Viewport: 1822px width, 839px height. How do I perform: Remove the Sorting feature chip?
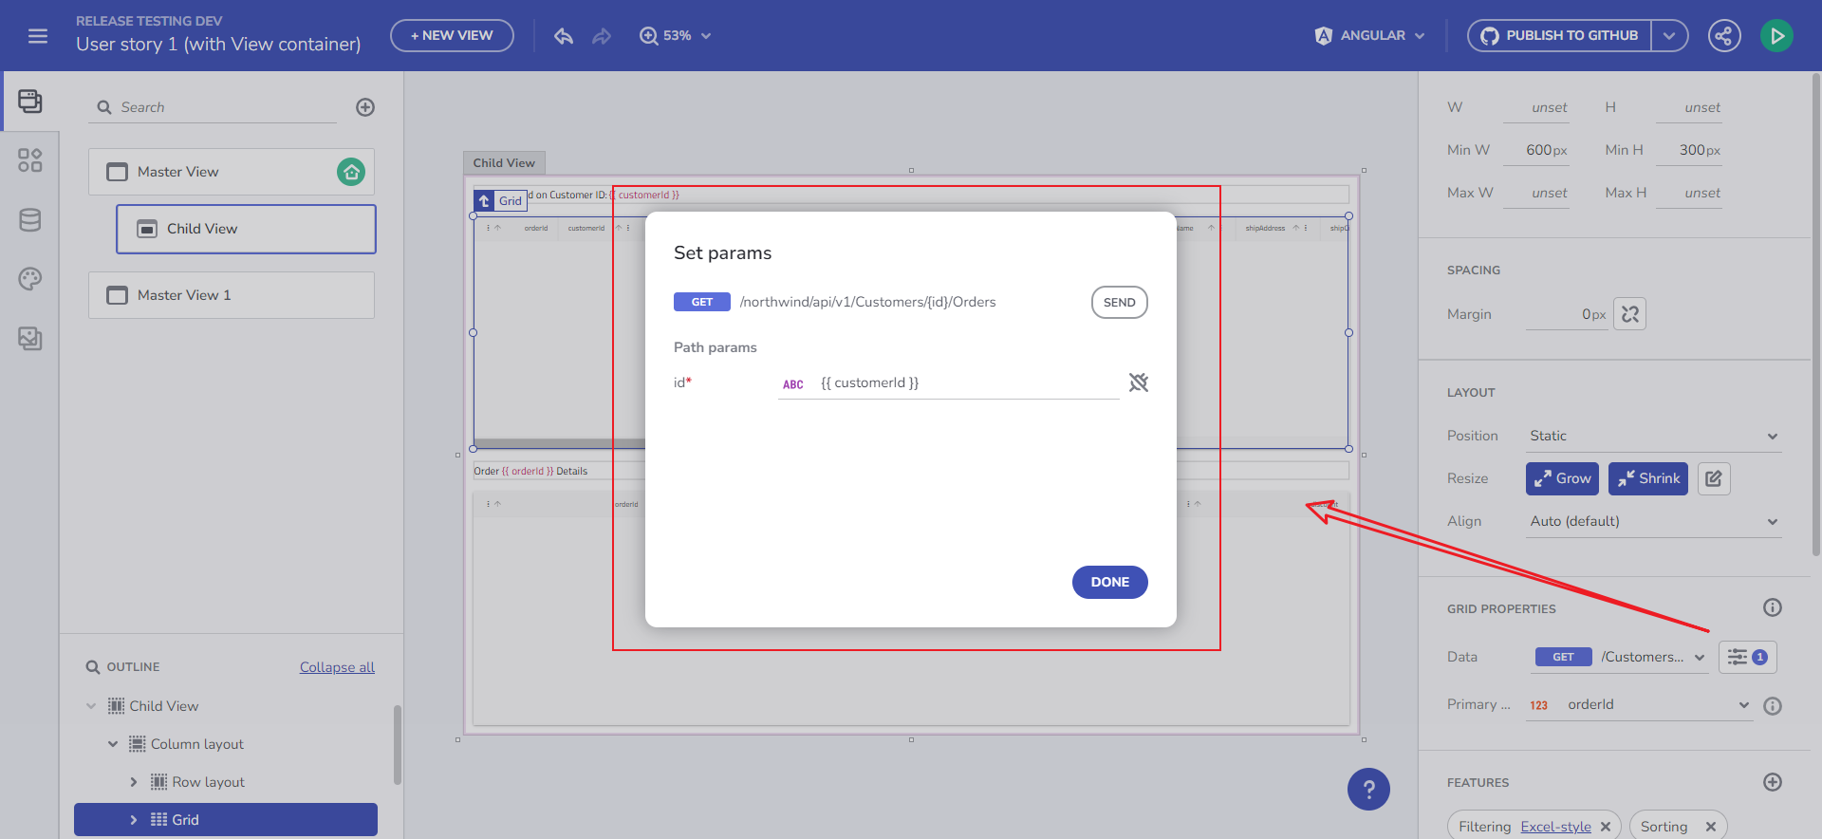1711,827
